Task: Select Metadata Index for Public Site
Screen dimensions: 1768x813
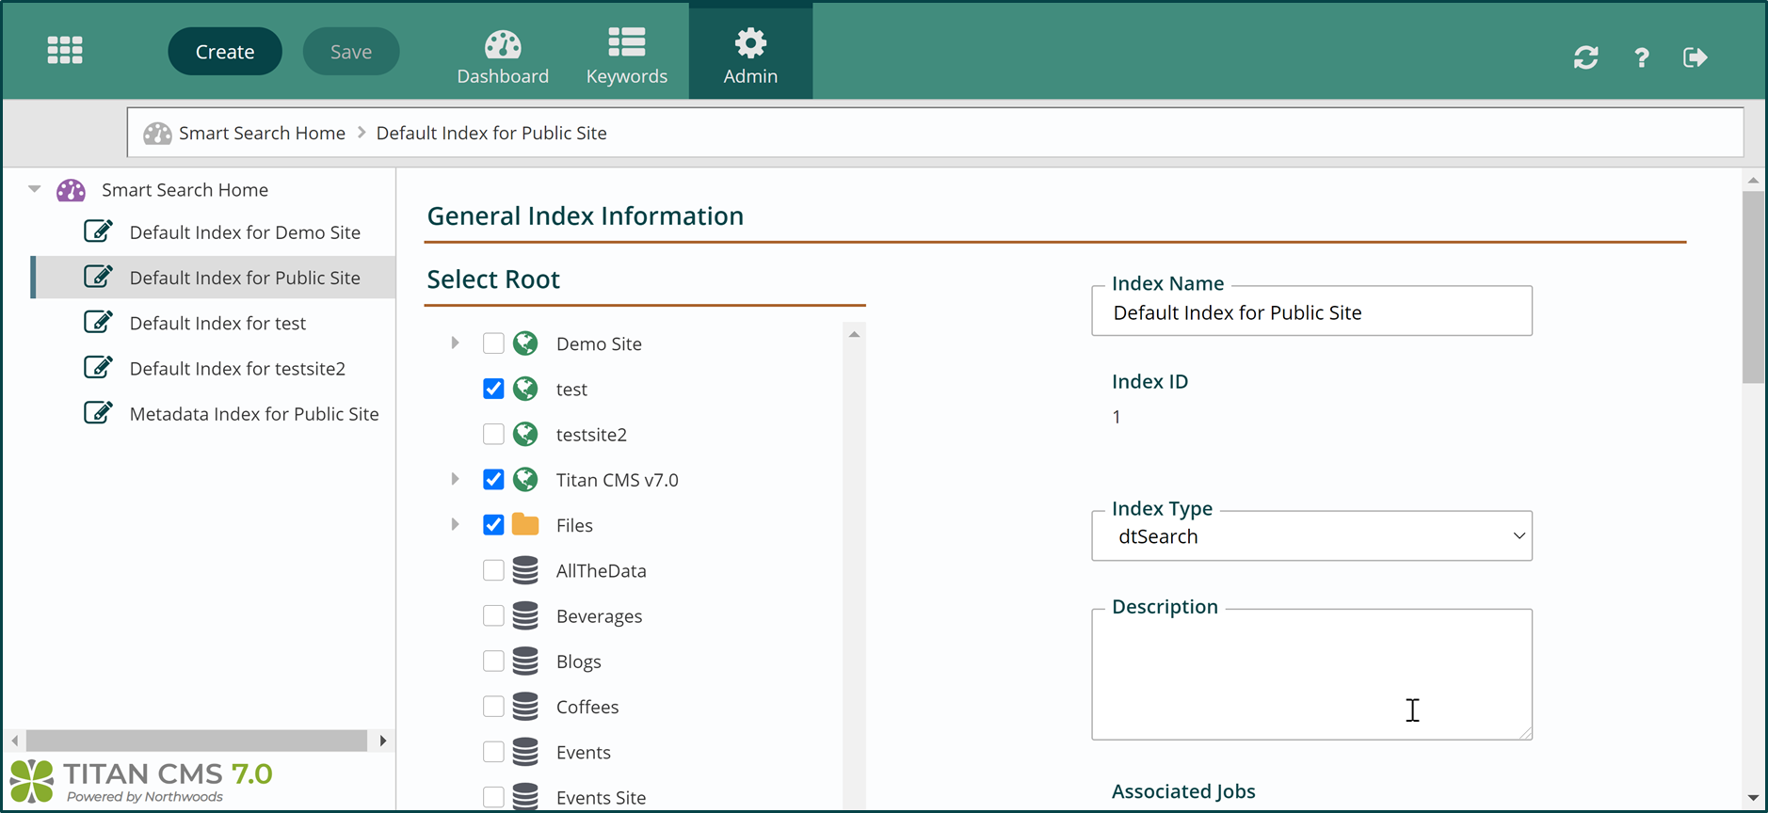Action: pyautogui.click(x=254, y=414)
